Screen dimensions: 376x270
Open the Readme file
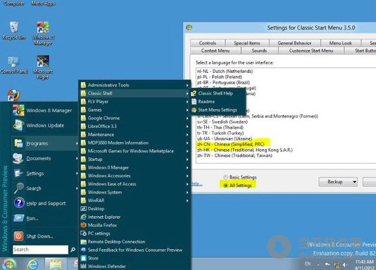pos(218,102)
